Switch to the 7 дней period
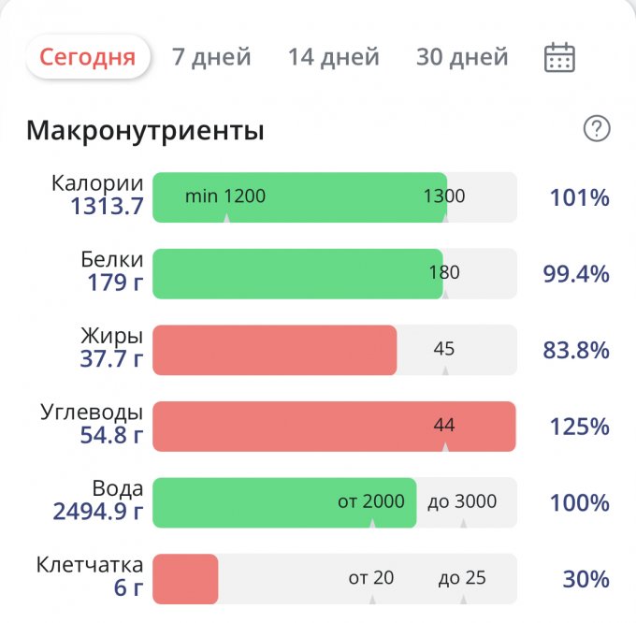Screen dimensions: 636x623 [211, 57]
